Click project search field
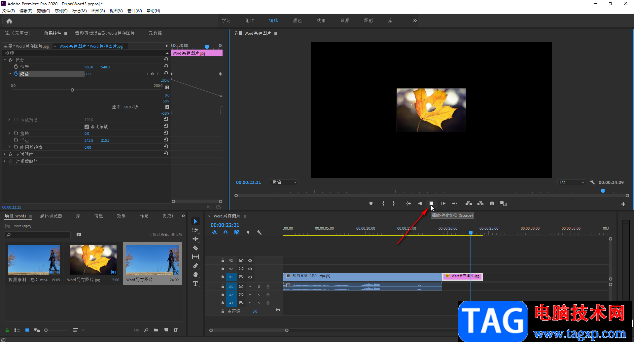Image resolution: width=634 pixels, height=342 pixels. coord(38,235)
